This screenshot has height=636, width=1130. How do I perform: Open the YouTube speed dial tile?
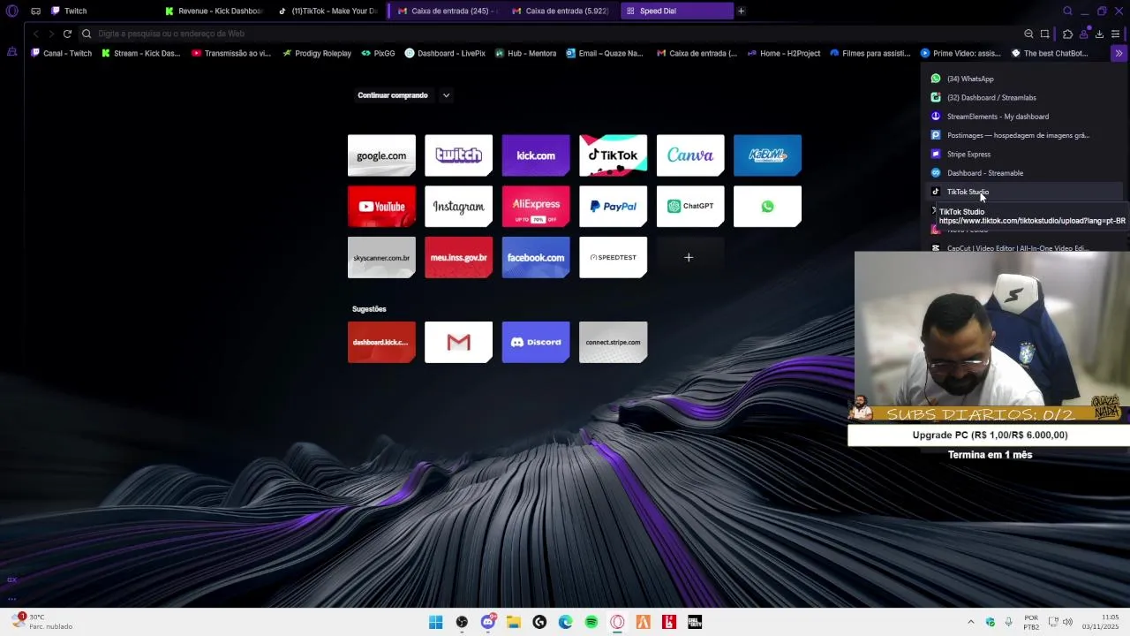381,207
